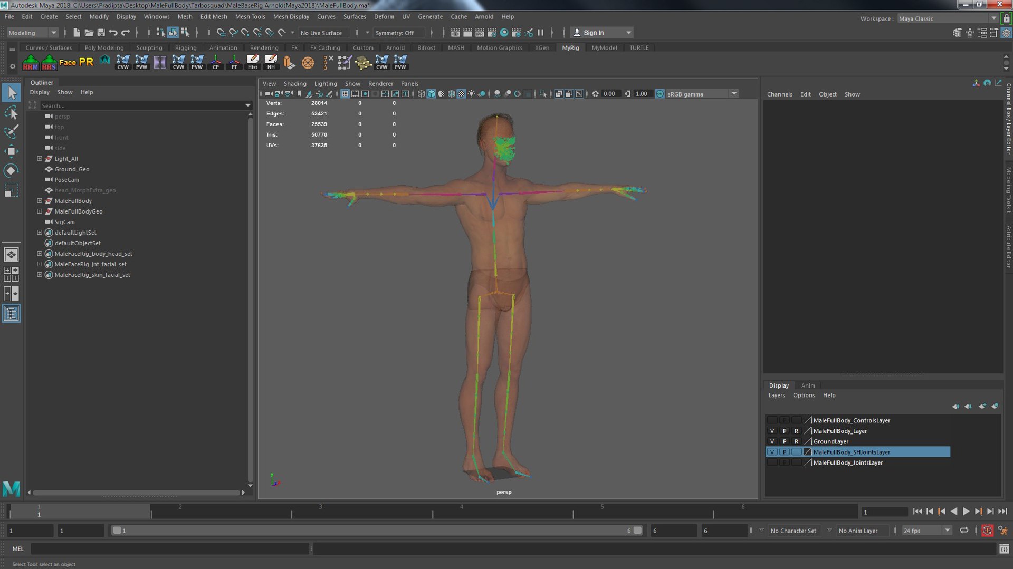Open the viewport Shading menu

[294, 83]
